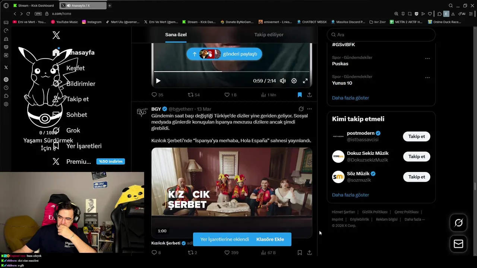
Task: Switch to Takip ediliyor tab
Action: [x=269, y=35]
